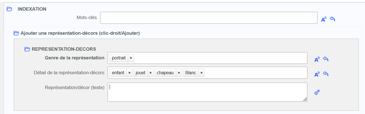Click the undo arrow next to Mots-clés
This screenshot has width=365, height=114.
(332, 19)
